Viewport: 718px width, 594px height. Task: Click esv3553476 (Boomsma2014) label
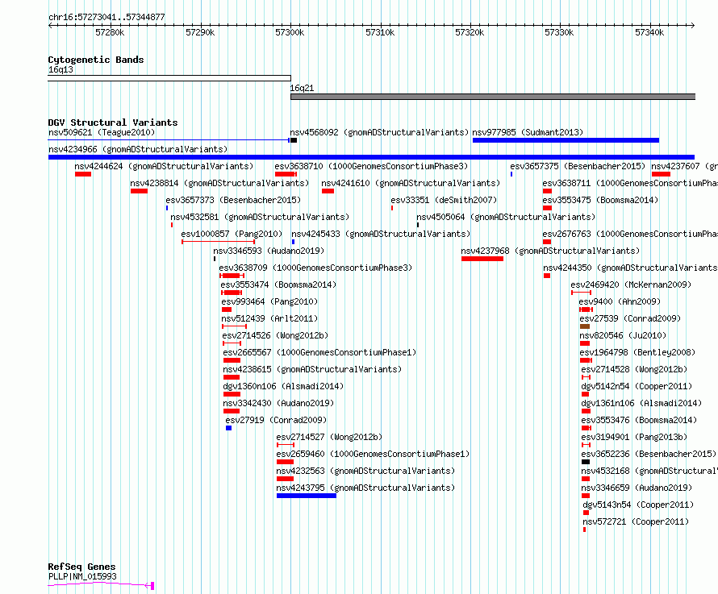[x=639, y=420]
